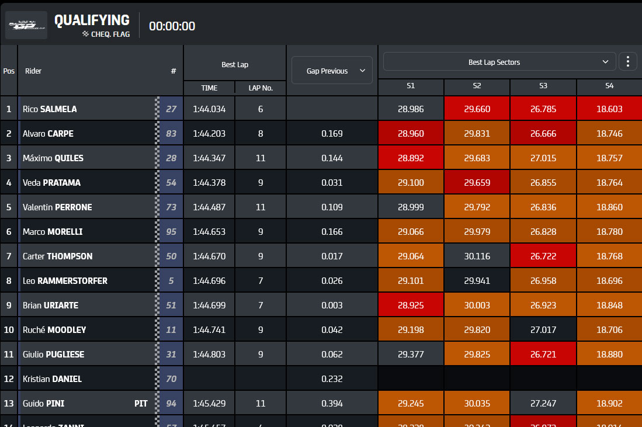Select rider Máximo QUILES
Viewport: 642px width, 427px height.
53,158
